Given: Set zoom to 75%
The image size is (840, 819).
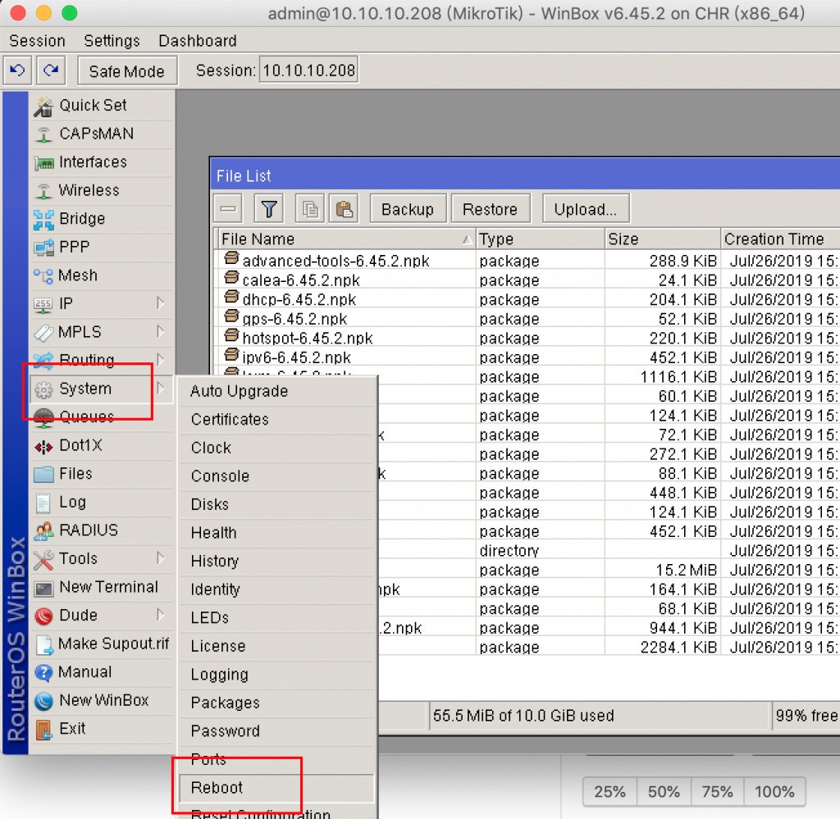Looking at the screenshot, I should point(717,792).
